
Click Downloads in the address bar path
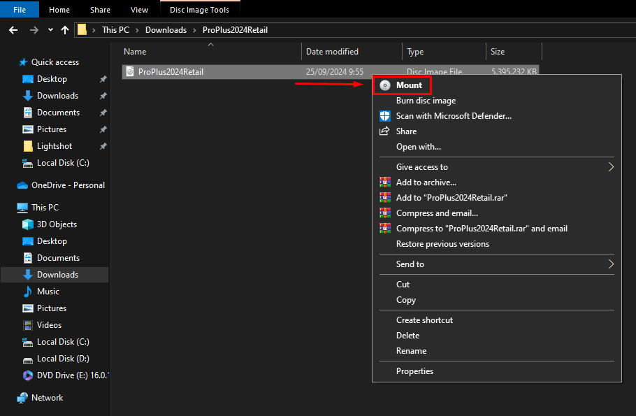click(166, 30)
